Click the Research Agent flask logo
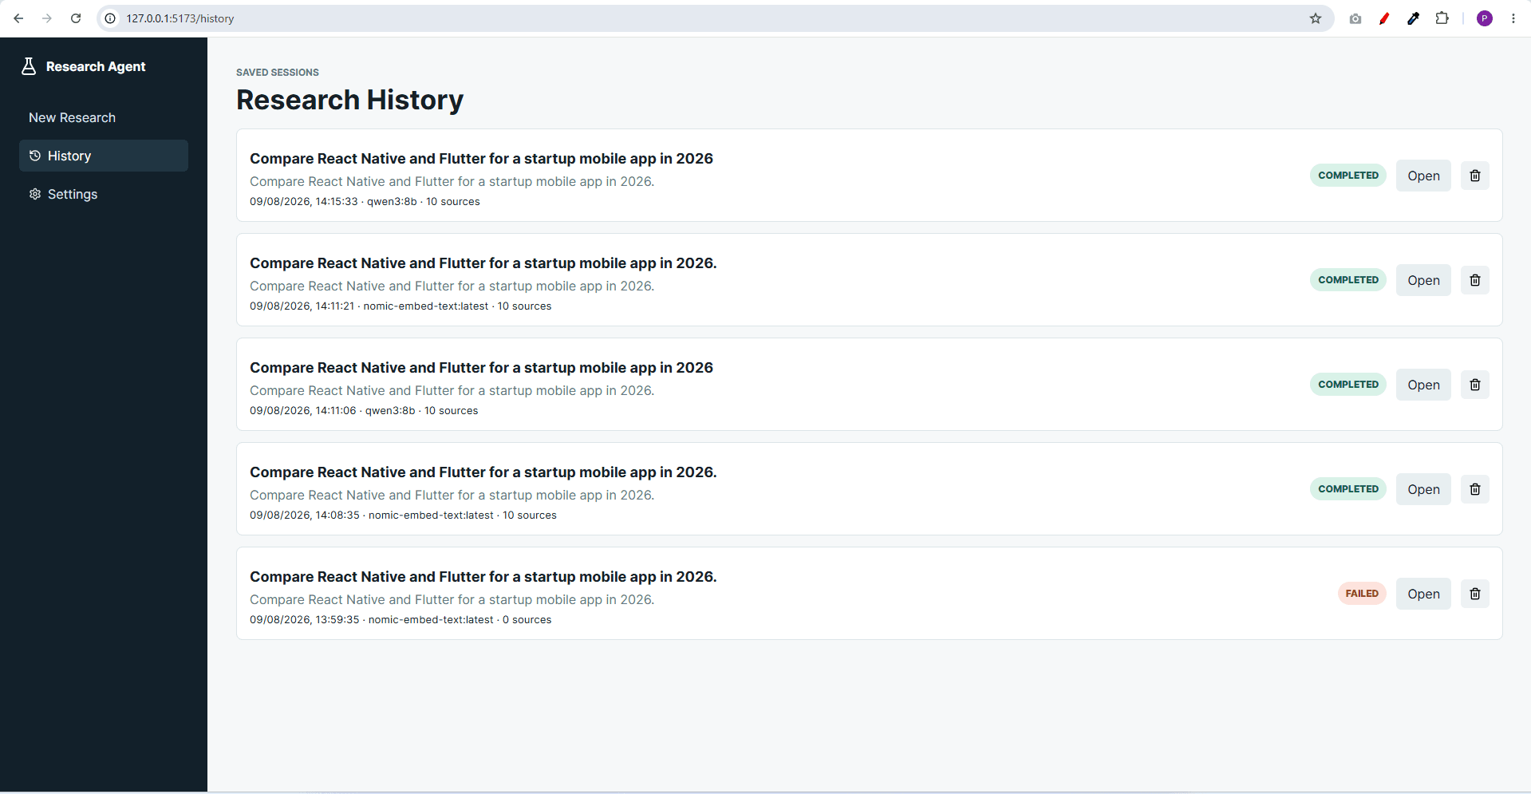1531x794 pixels. pos(29,66)
